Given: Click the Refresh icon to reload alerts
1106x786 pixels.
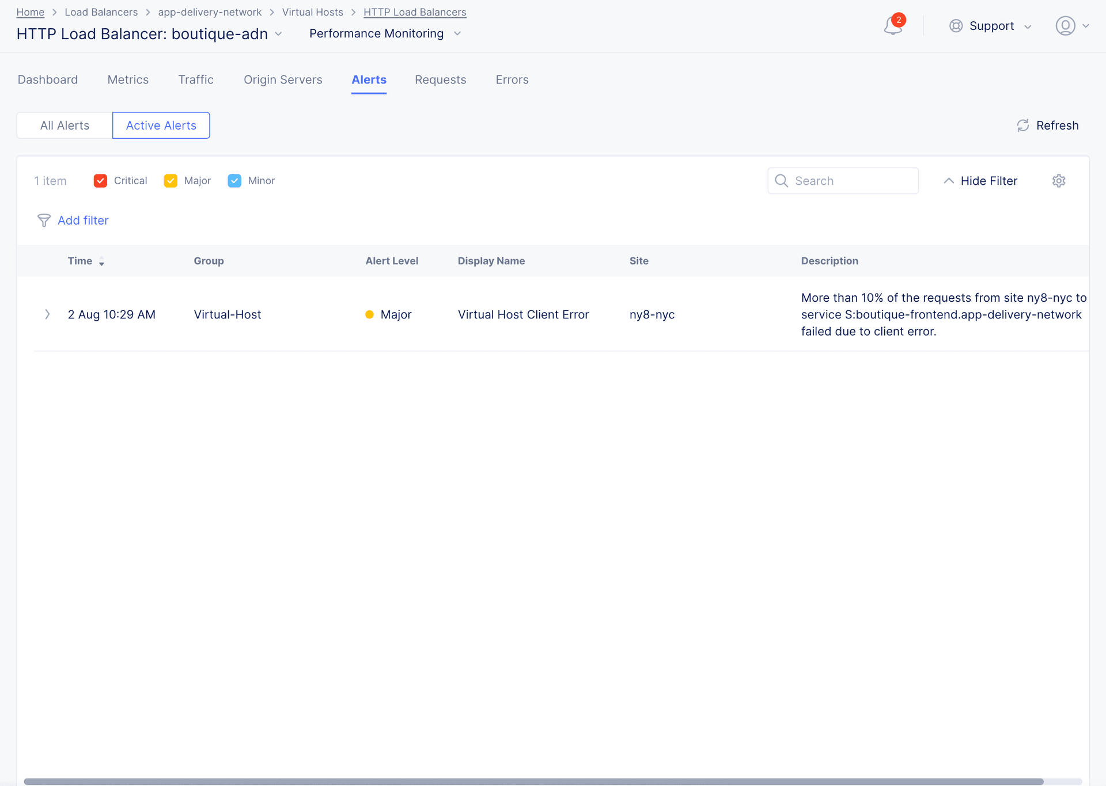Looking at the screenshot, I should [x=1023, y=125].
